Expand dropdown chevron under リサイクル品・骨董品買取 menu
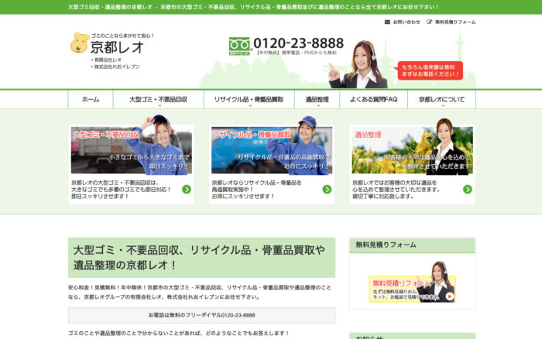Image resolution: width=542 pixels, height=339 pixels. [250, 105]
